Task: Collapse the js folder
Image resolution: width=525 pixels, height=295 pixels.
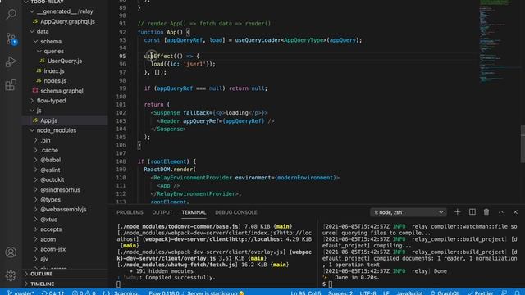Action: (39, 111)
